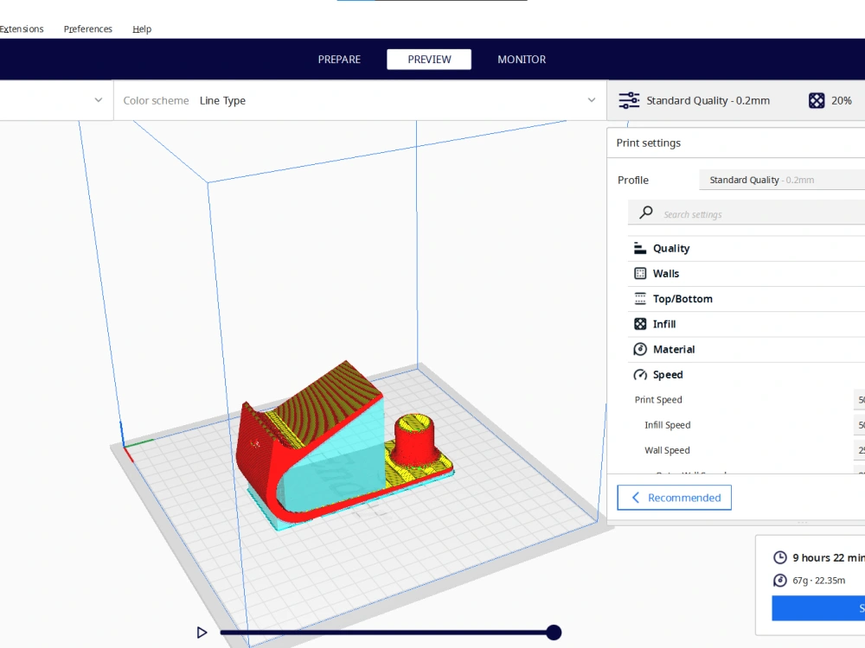
Task: Click the Wall Speed value field
Action: 860,451
